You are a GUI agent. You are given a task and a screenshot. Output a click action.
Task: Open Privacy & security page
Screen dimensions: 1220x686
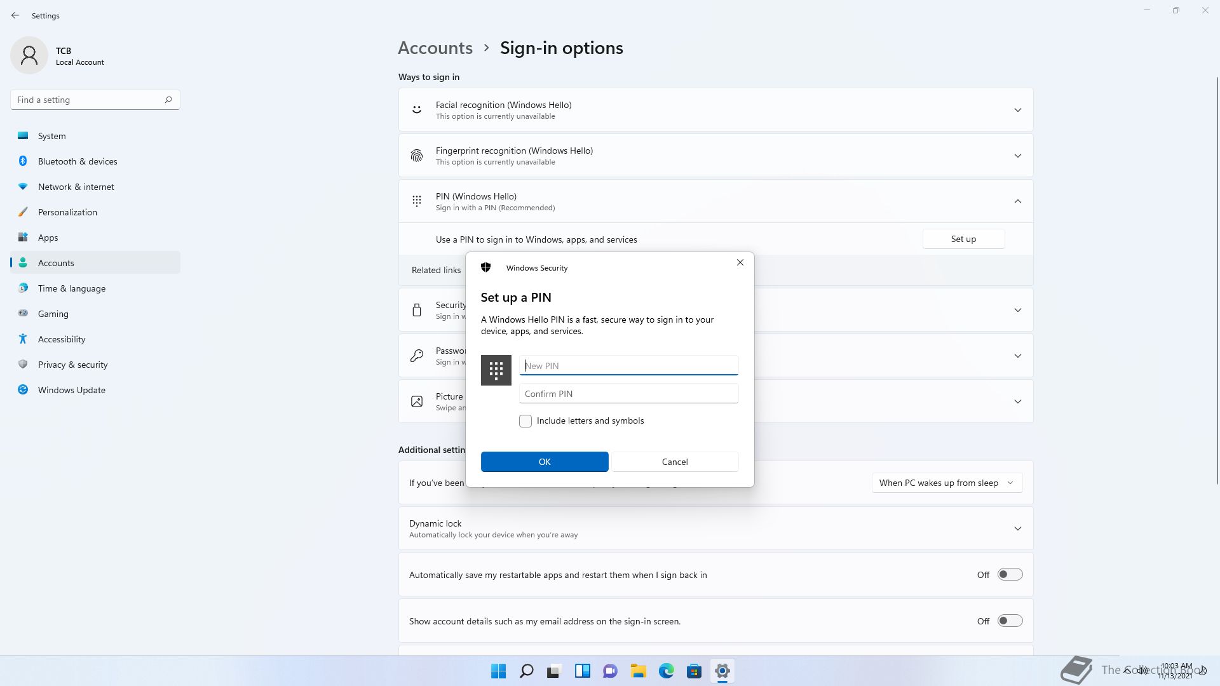coord(95,365)
